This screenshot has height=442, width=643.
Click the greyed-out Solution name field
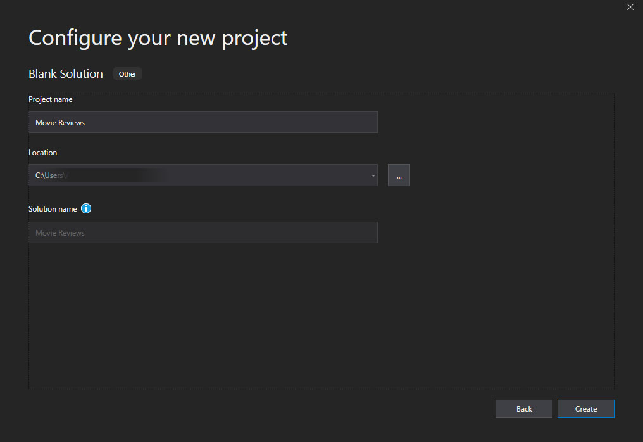pyautogui.click(x=203, y=232)
